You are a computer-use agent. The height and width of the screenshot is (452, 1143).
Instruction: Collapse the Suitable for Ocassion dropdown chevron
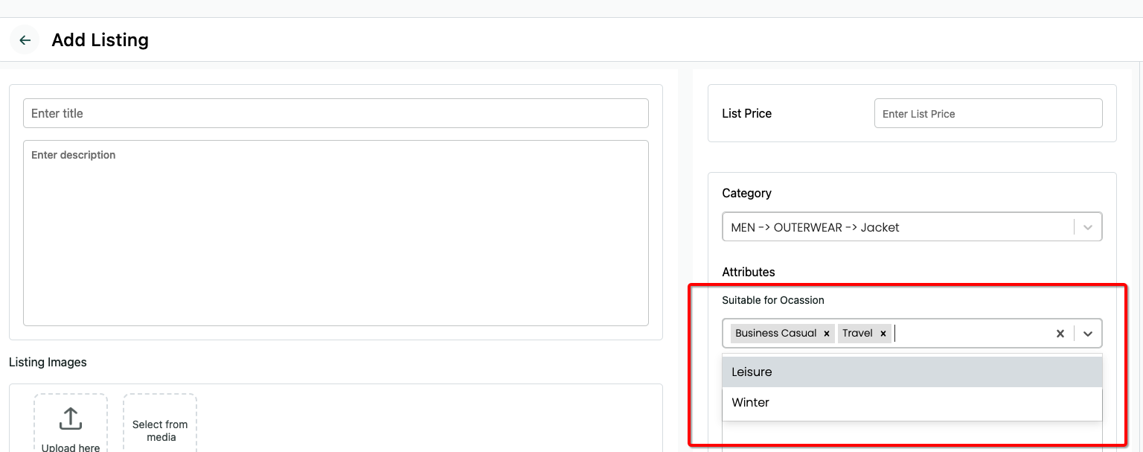pyautogui.click(x=1088, y=334)
